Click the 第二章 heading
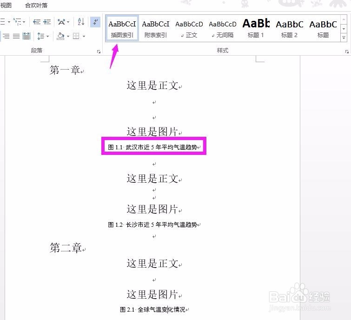Screen dimensions: 351x320 coord(66,248)
